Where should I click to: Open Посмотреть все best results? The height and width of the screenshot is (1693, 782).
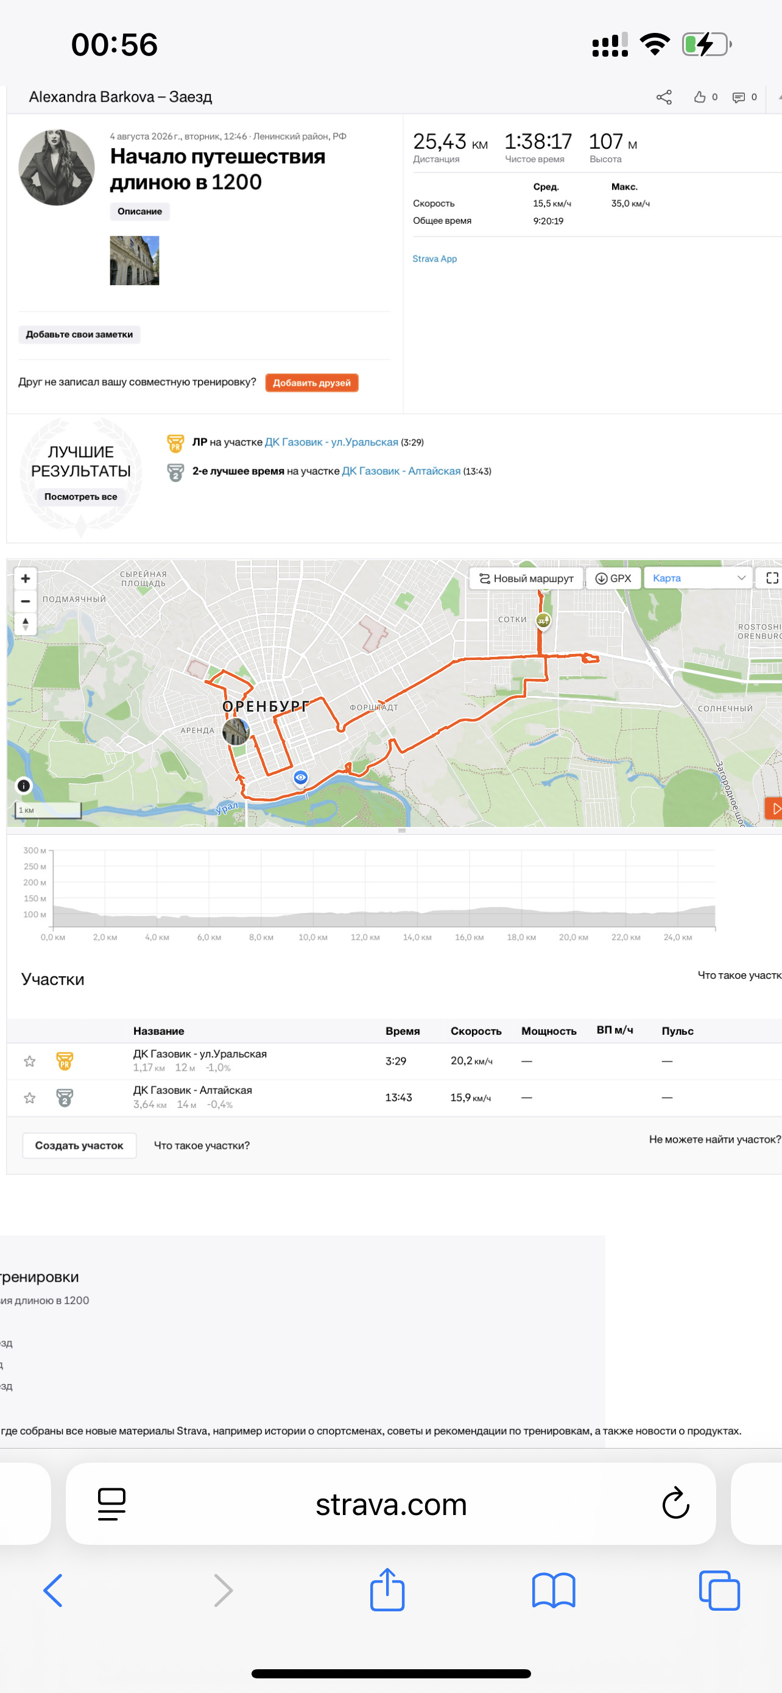(81, 497)
